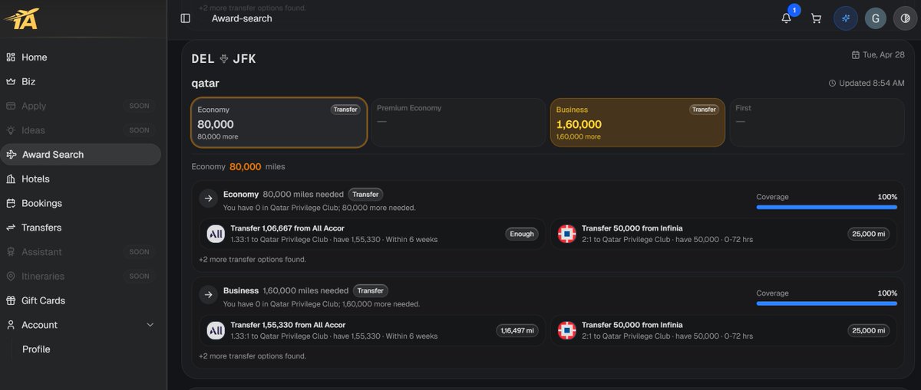This screenshot has width=921, height=390.
Task: Click the Award-search breadcrumb title
Action: [x=242, y=18]
